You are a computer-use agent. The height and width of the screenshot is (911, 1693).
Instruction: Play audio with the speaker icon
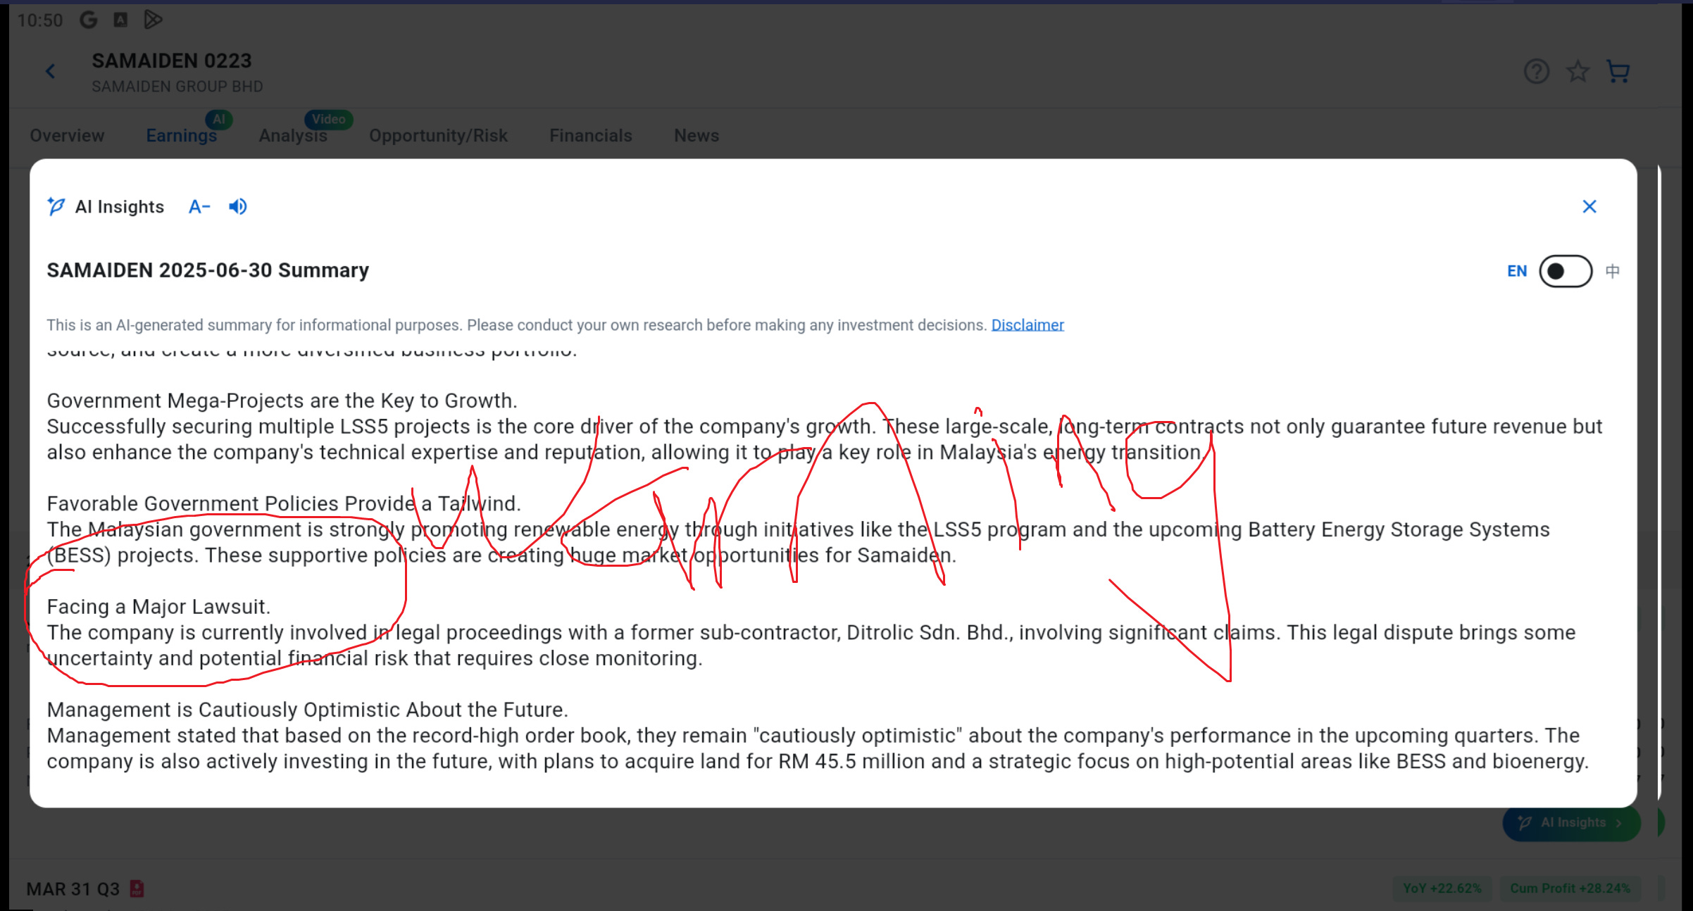pyautogui.click(x=238, y=206)
